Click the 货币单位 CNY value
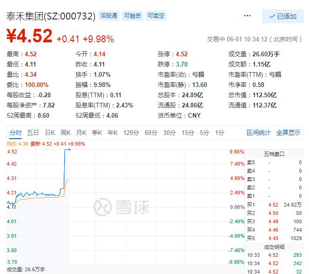The width and height of the screenshot is (309, 274). (194, 115)
